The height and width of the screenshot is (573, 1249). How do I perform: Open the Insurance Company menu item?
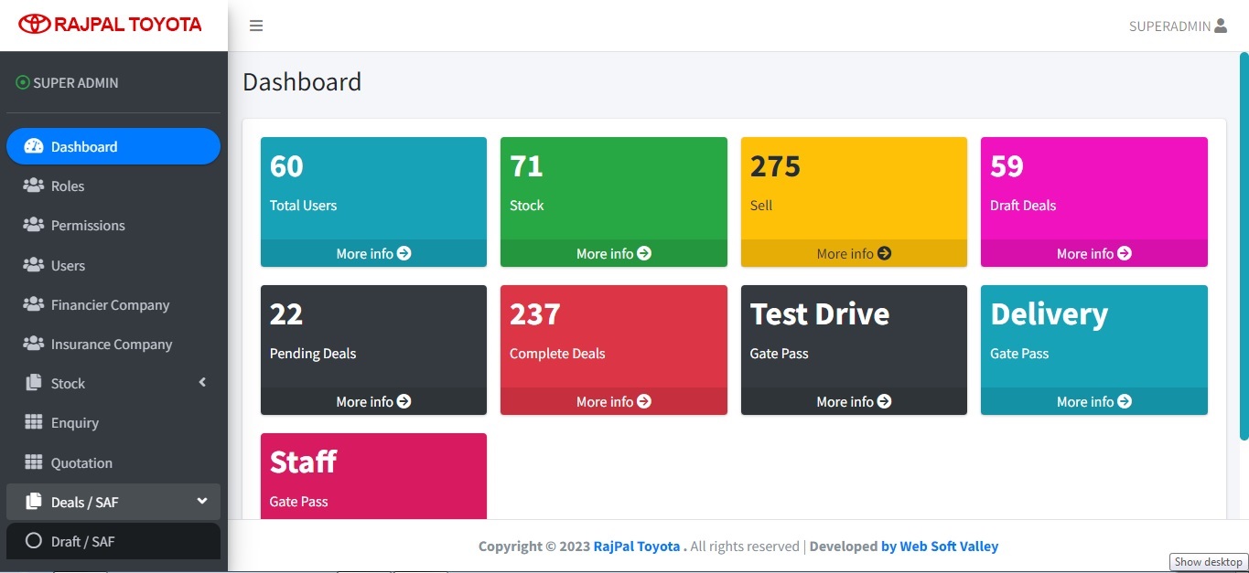tap(113, 344)
